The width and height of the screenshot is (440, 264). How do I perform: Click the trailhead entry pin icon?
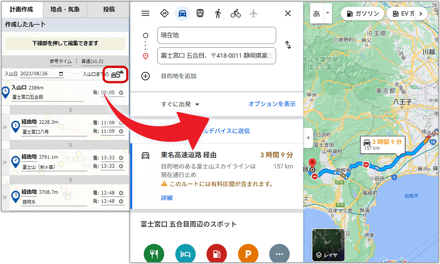[x=6, y=92]
